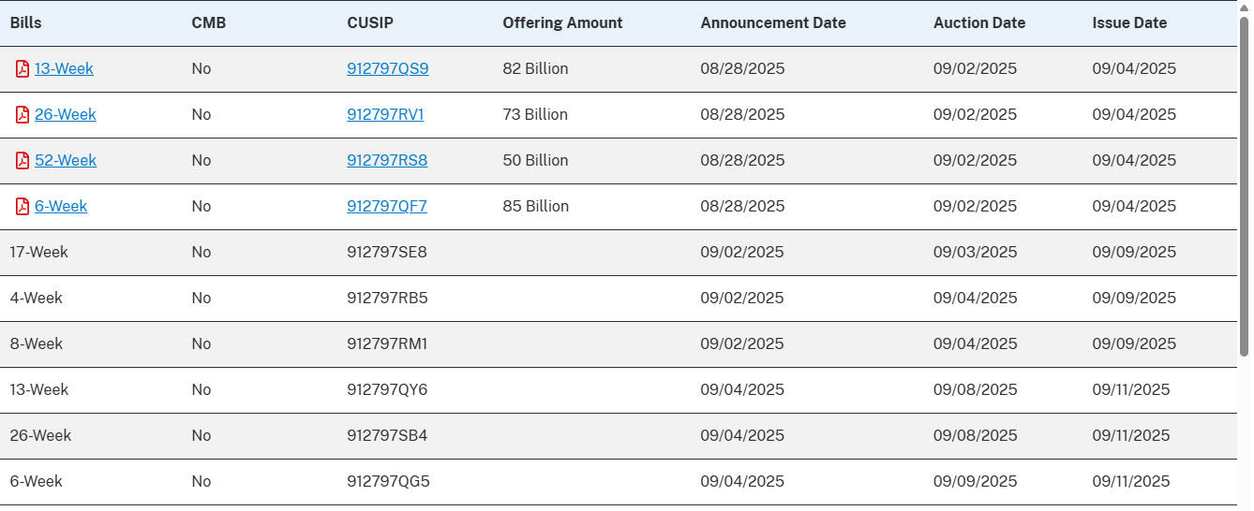This screenshot has width=1254, height=511.
Task: Click the Announcement Date column header
Action: [x=773, y=23]
